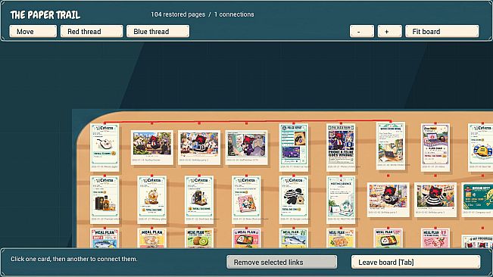Screen dimensions: 493x277
Task: Select the photo of cat with white-haired person
Action: 247,148
